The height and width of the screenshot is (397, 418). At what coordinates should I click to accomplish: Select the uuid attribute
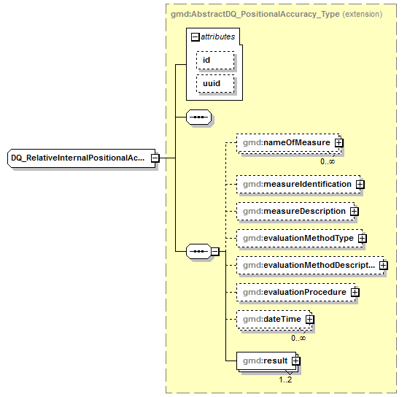tap(215, 84)
